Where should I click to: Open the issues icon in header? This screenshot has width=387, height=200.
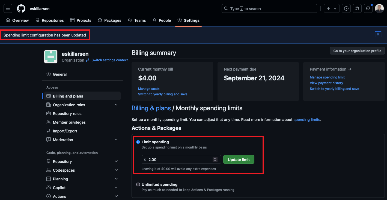(x=346, y=8)
